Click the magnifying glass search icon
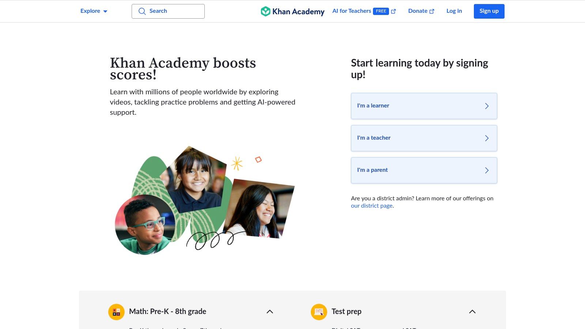 coord(142,11)
